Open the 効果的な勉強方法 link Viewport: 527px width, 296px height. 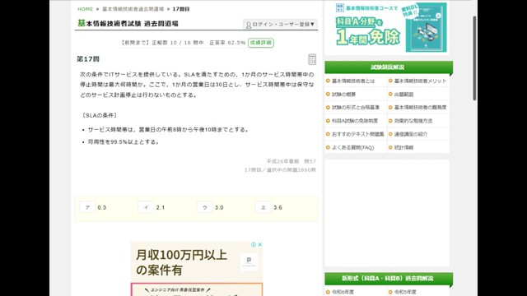[413, 121]
